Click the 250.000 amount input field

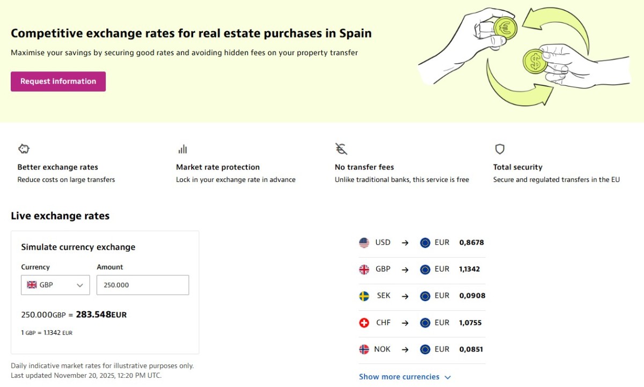click(x=142, y=285)
